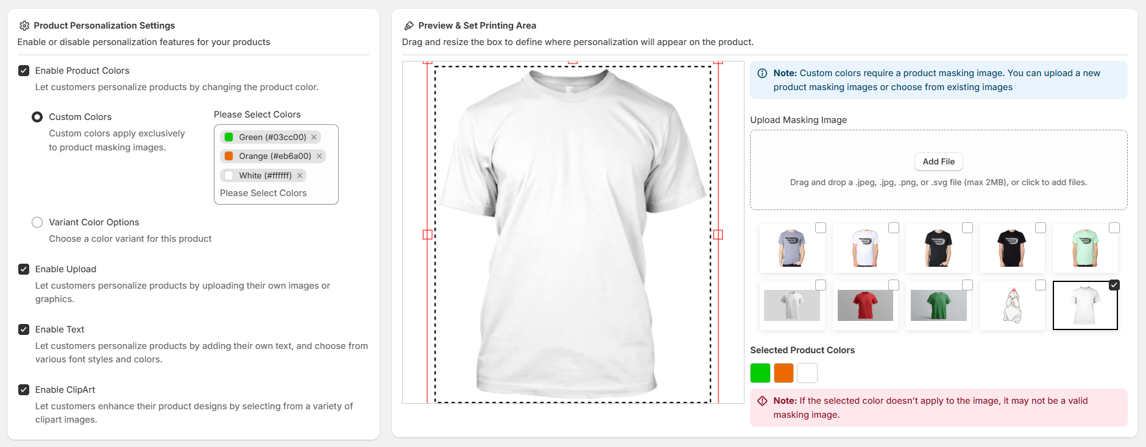
Task: Uncheck Enable Product Colors checkbox
Action: click(x=24, y=71)
